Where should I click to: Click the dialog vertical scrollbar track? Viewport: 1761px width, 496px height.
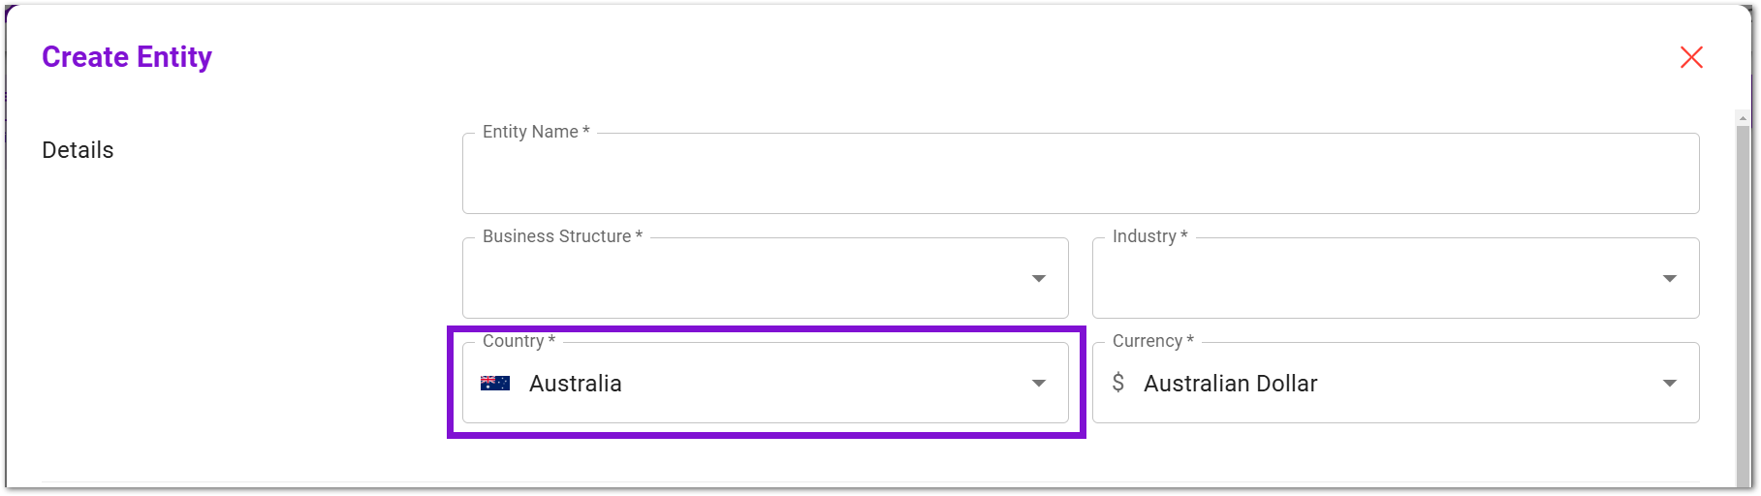(x=1744, y=305)
